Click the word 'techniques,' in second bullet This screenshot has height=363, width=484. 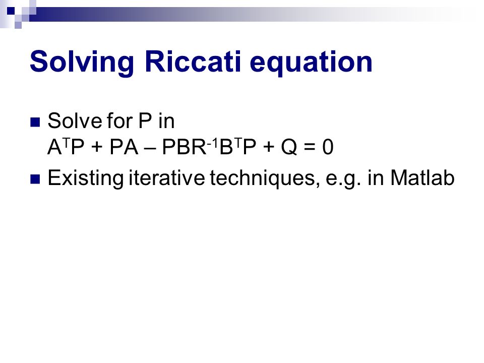click(x=265, y=179)
